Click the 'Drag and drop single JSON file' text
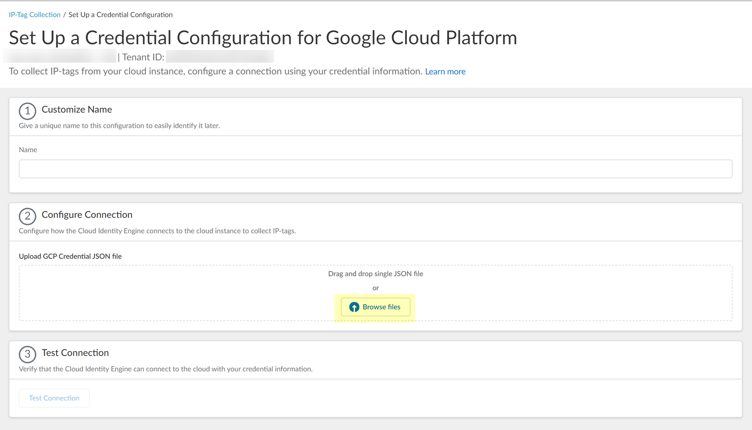Viewport: 752px width, 430px height. (x=375, y=274)
